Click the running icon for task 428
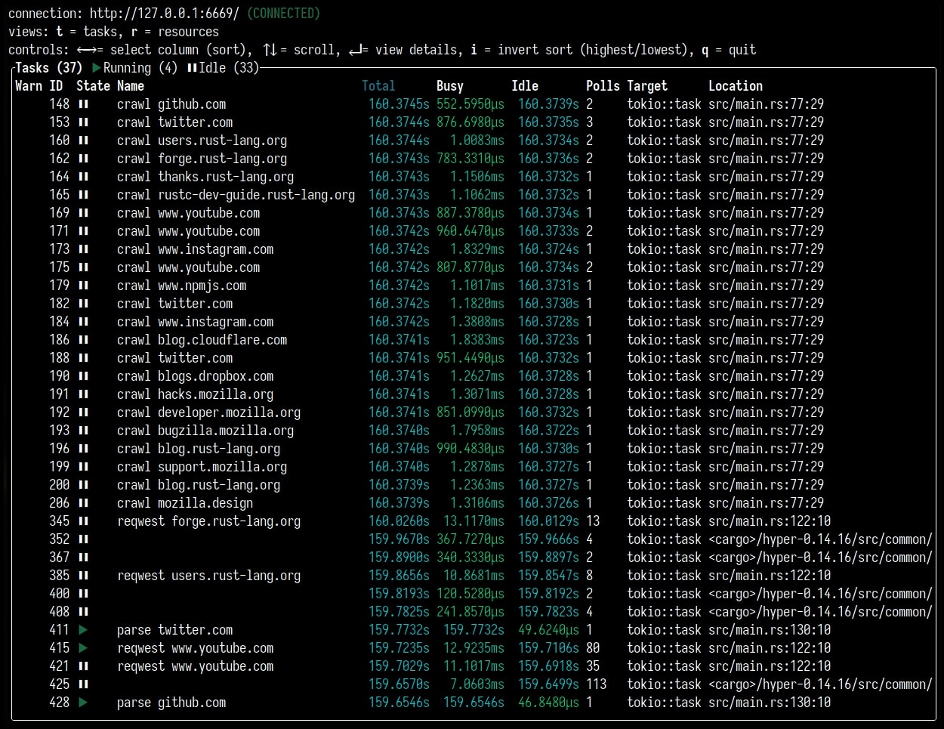The image size is (944, 729). 83,703
